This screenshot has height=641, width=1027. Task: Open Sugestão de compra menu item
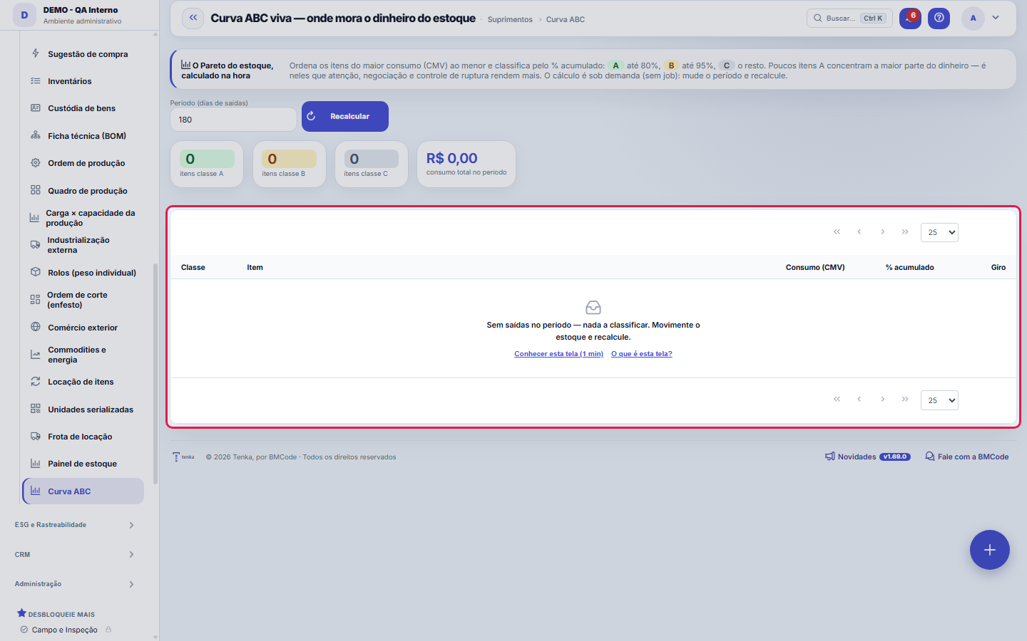tap(83, 54)
